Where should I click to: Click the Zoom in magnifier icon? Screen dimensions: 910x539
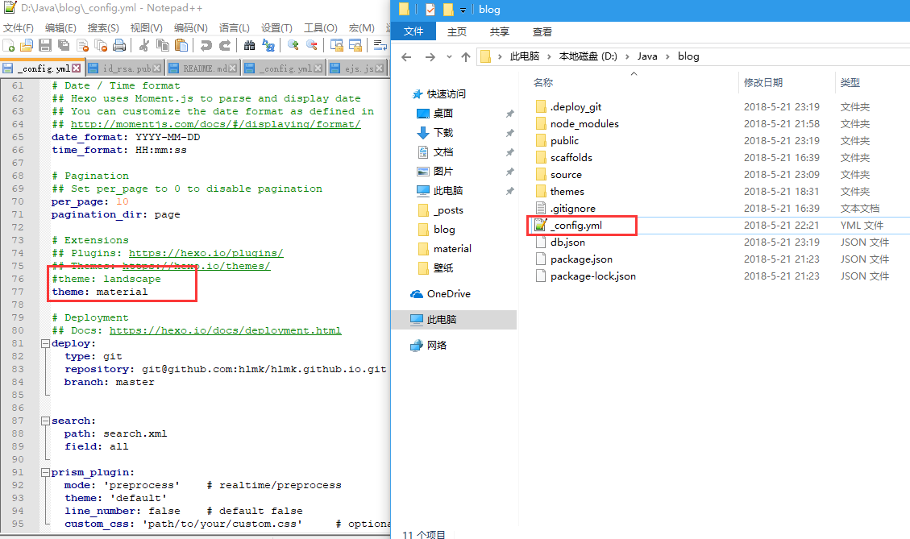point(293,46)
